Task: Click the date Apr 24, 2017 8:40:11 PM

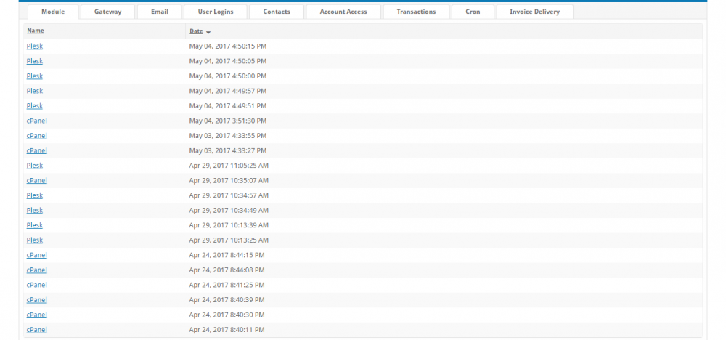Action: 227,330
